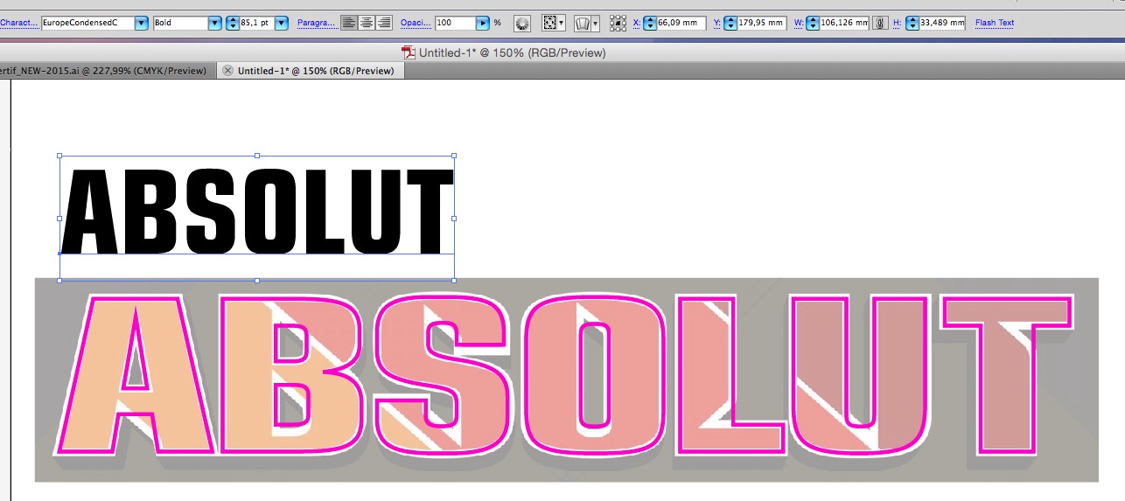This screenshot has height=501, width=1125.
Task: Click the Flash Text link
Action: (995, 23)
